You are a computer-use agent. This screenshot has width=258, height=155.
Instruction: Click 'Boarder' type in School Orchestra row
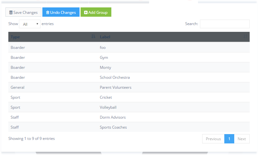[53, 77]
